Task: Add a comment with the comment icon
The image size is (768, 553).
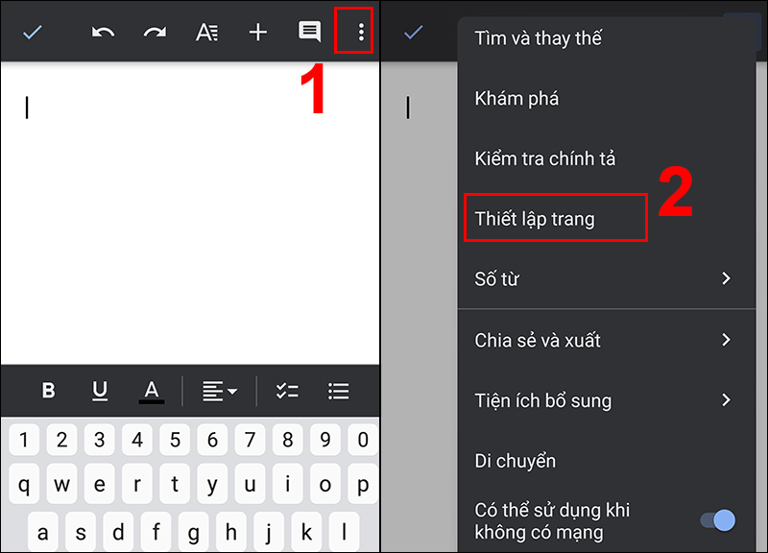Action: click(x=309, y=32)
